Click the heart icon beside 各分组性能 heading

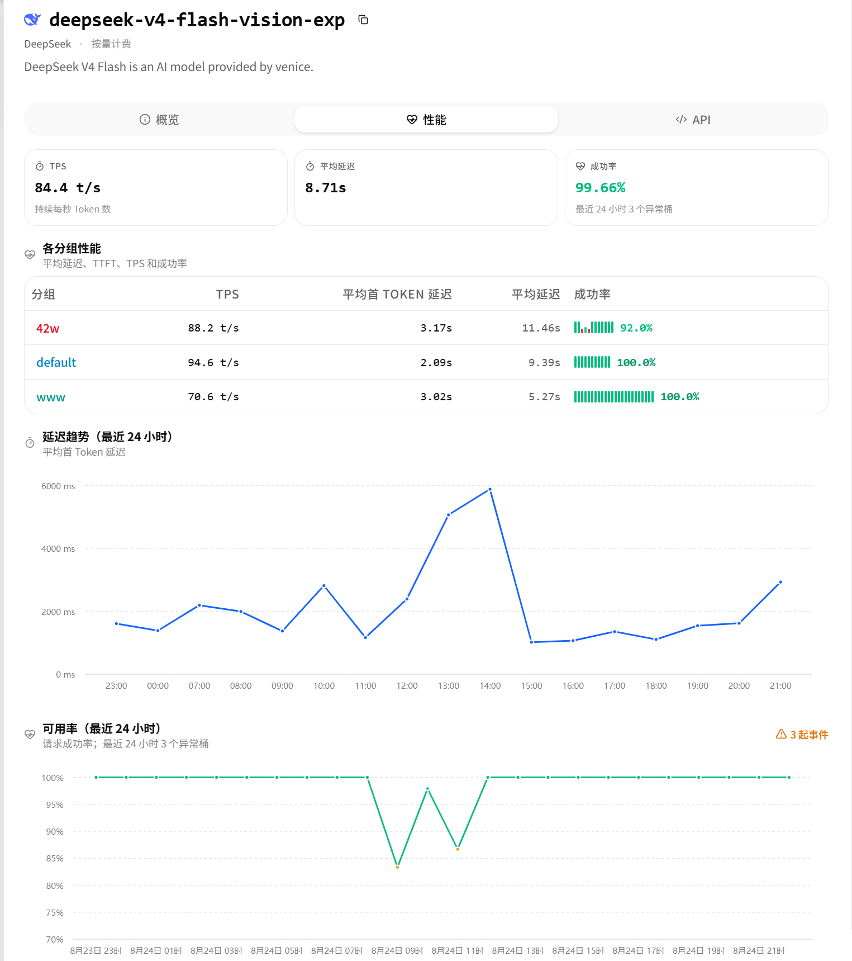30,255
